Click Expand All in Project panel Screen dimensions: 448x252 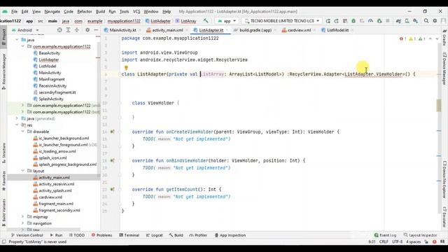coord(68,30)
